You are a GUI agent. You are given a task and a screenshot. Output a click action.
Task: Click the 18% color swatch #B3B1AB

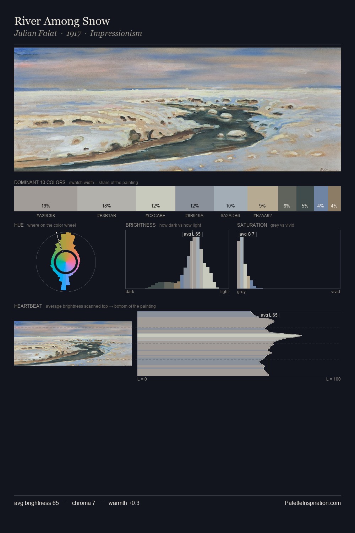pos(106,199)
